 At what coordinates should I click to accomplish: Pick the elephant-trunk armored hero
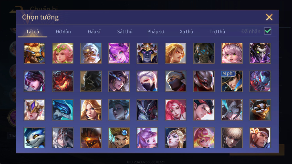[204, 53]
